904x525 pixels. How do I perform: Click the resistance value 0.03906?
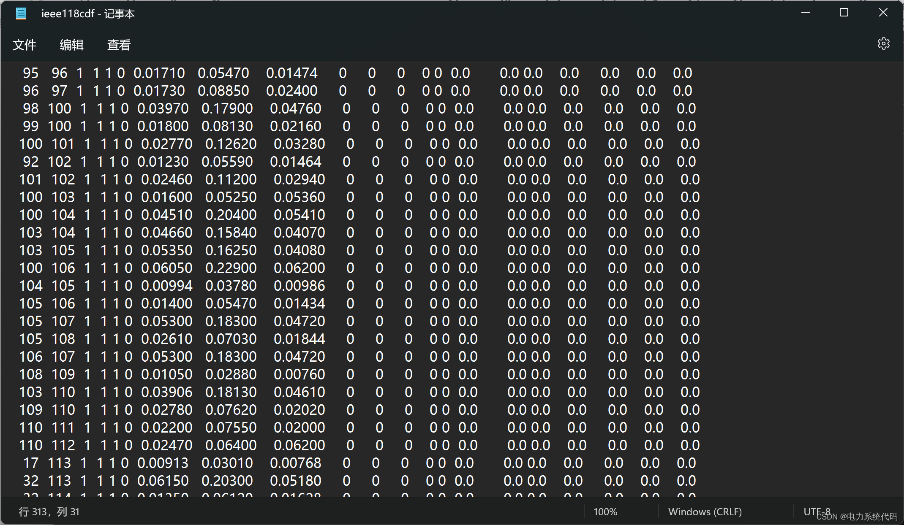click(166, 392)
